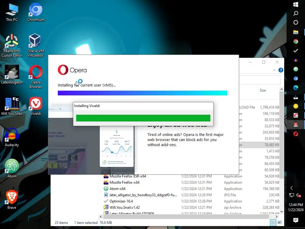Open the installer download-tray taskbar icon
The width and height of the screenshot is (305, 229).
[x=296, y=97]
